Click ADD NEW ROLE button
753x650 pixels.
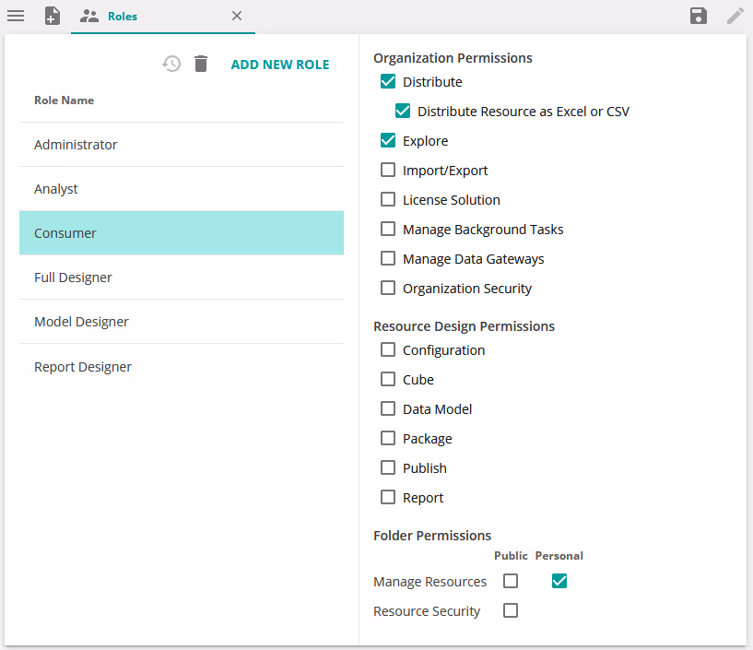279,65
